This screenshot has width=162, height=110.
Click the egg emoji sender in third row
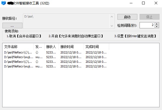pyautogui.click(x=37, y=62)
